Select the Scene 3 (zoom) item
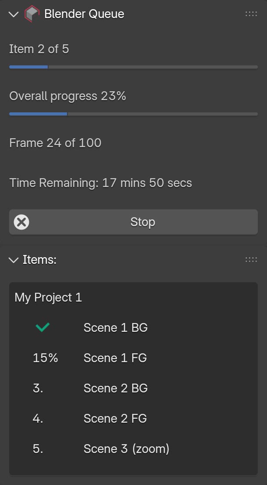 pos(126,449)
